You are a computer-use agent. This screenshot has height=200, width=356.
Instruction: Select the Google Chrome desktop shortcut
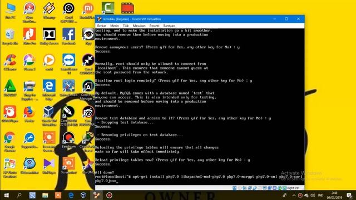[9, 142]
